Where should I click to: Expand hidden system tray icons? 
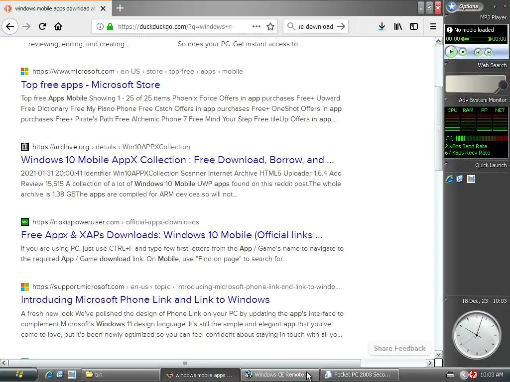[463, 375]
